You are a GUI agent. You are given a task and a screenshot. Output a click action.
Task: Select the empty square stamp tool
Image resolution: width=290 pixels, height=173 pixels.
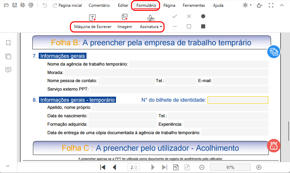[x=189, y=27]
